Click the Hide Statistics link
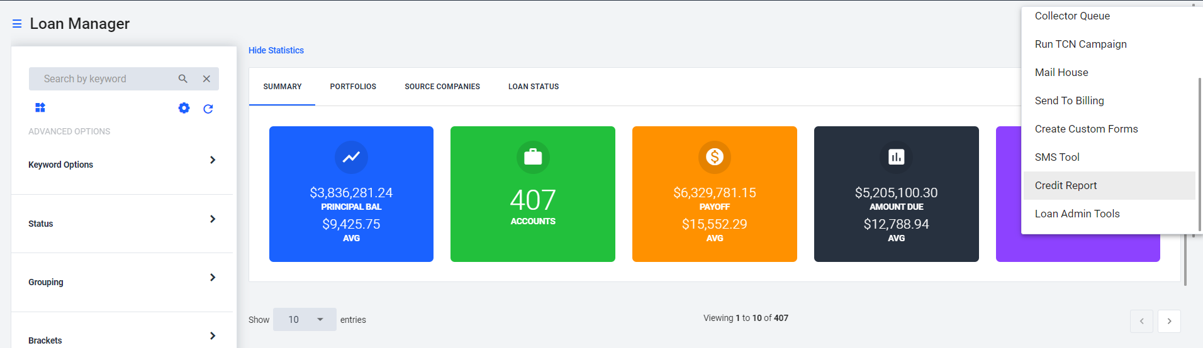The width and height of the screenshot is (1203, 348). [x=276, y=50]
